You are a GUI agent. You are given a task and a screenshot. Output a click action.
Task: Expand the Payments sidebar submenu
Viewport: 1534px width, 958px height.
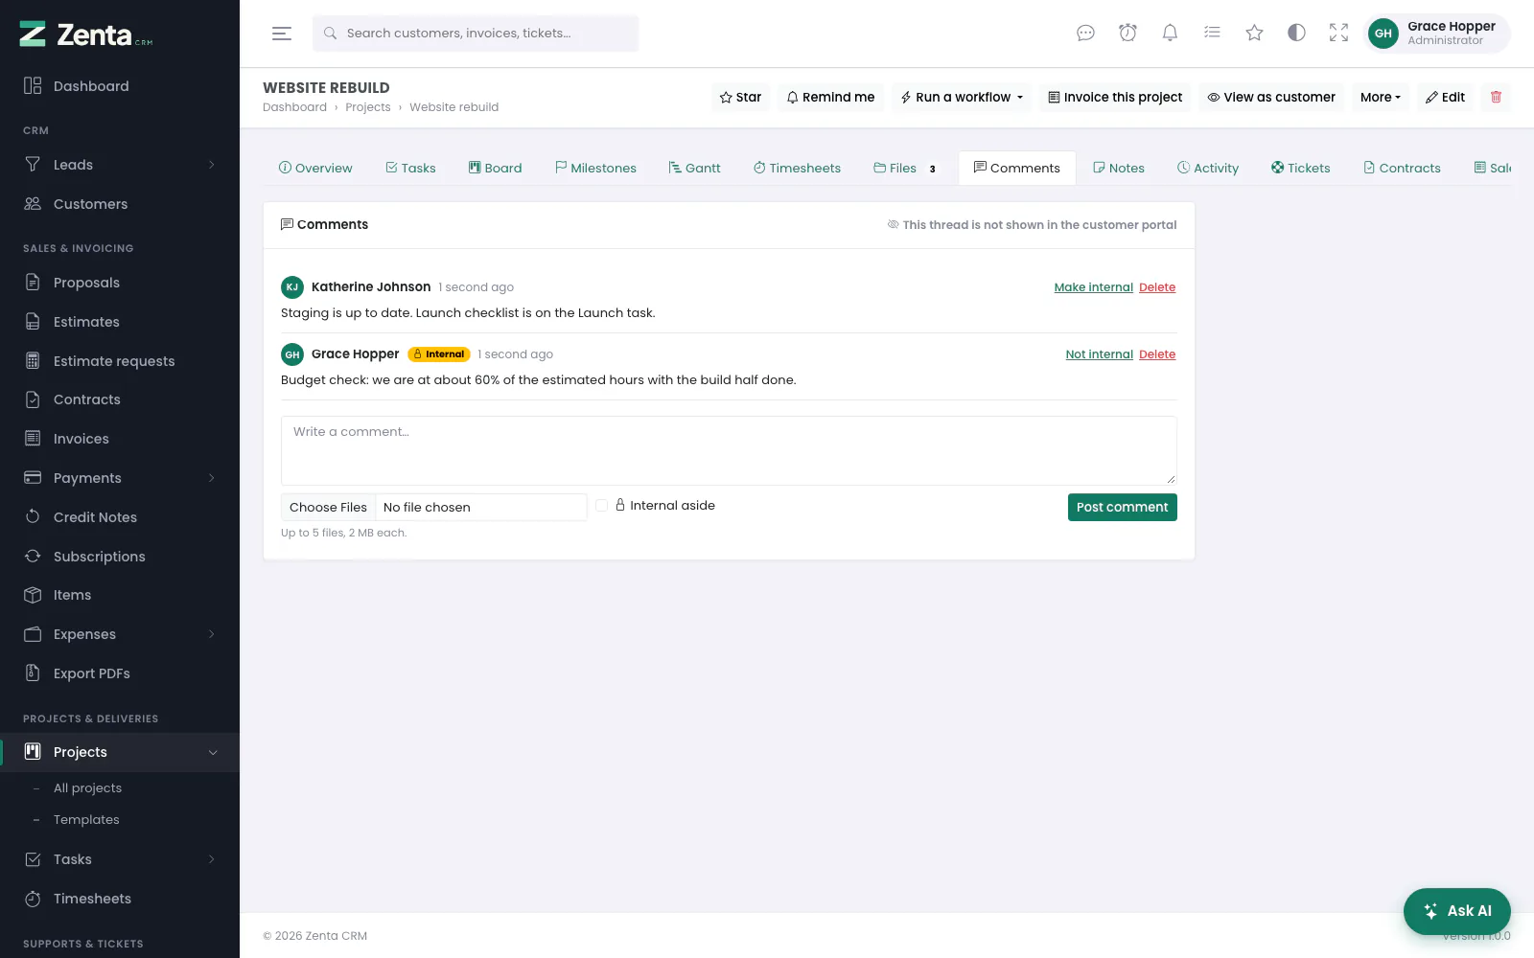click(120, 478)
